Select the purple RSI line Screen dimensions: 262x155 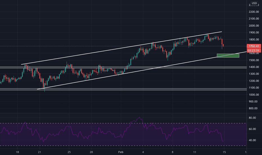tap(112, 129)
